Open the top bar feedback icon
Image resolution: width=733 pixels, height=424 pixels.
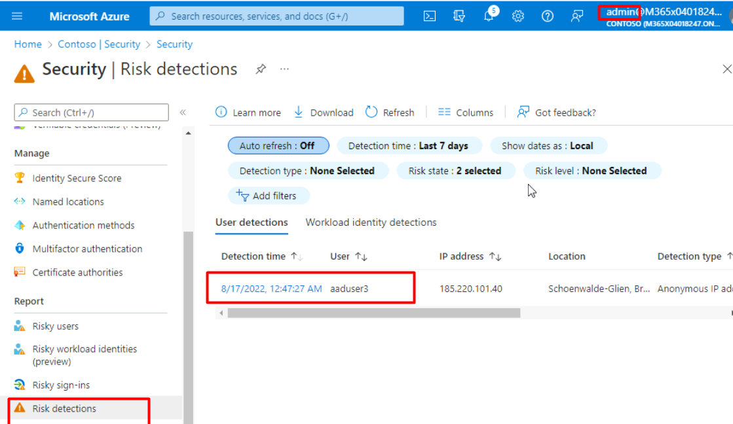[x=577, y=16]
